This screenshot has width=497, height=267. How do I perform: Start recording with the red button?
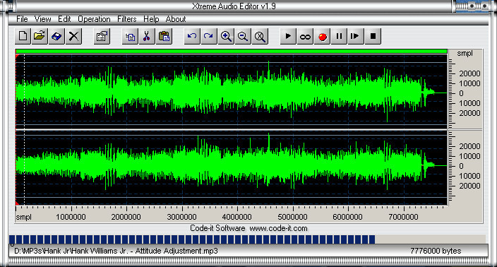pos(322,36)
